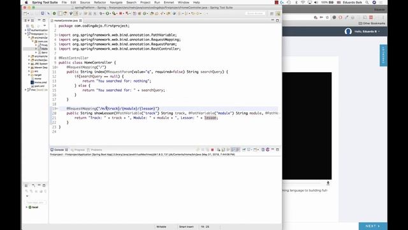
Task: Maximize the Package Explorer view
Action: coord(44,20)
